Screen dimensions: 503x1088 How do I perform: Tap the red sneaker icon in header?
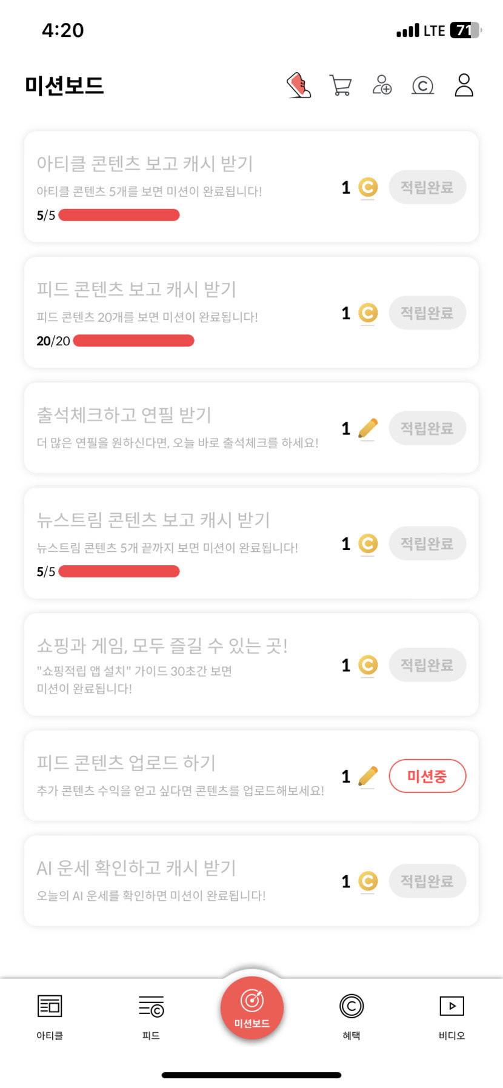299,85
